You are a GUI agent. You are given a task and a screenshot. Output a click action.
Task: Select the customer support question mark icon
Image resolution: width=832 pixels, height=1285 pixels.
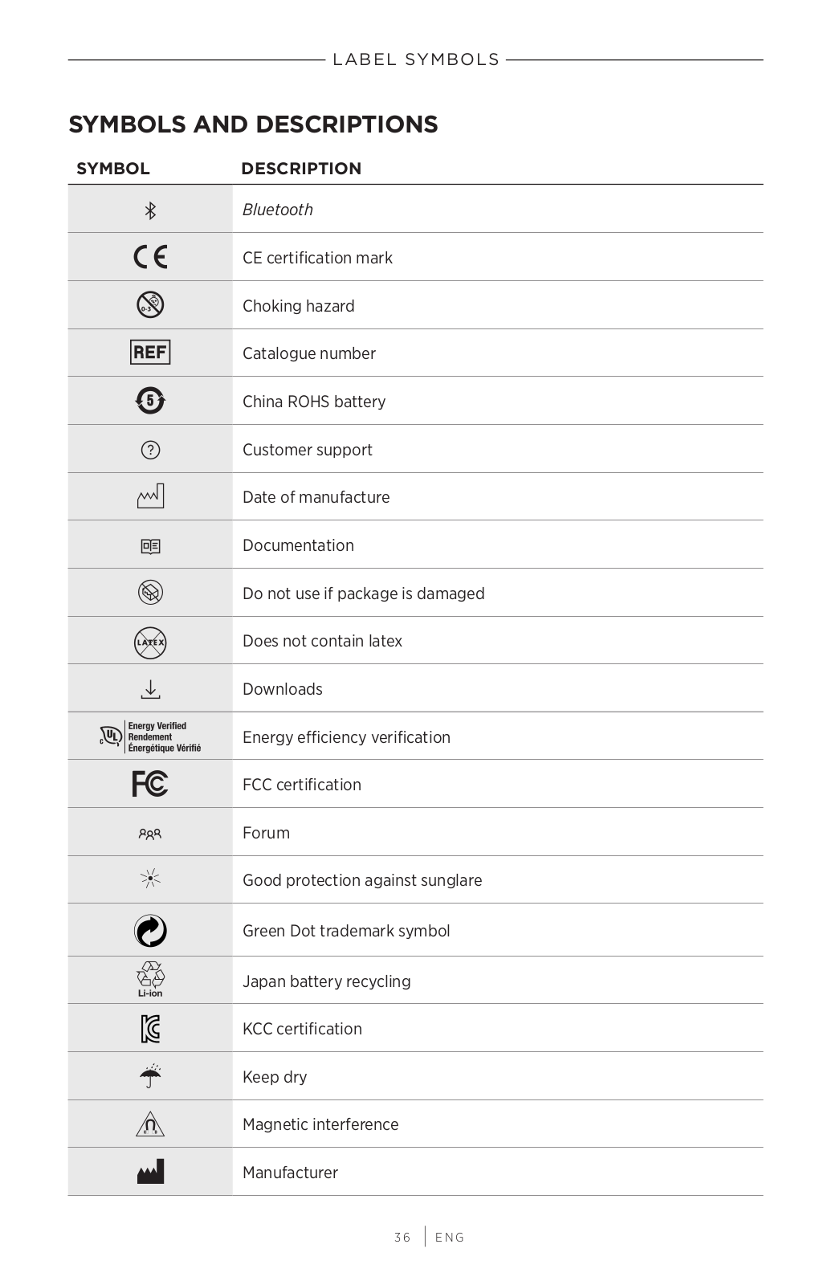pos(150,450)
